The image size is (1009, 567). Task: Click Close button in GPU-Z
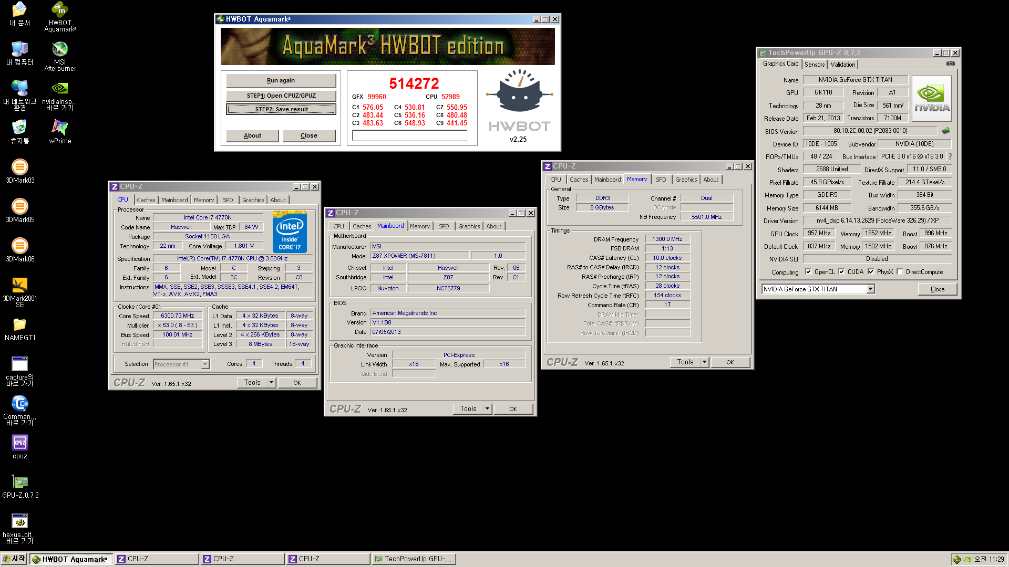[938, 289]
